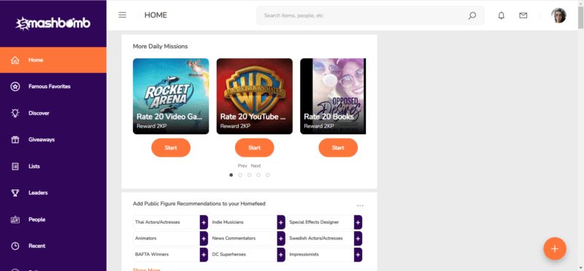584x271 pixels.
Task: Add Impressionists with plus icon
Action: (x=358, y=255)
